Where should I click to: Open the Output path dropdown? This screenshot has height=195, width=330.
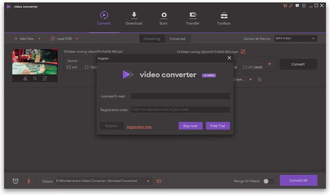point(147,181)
